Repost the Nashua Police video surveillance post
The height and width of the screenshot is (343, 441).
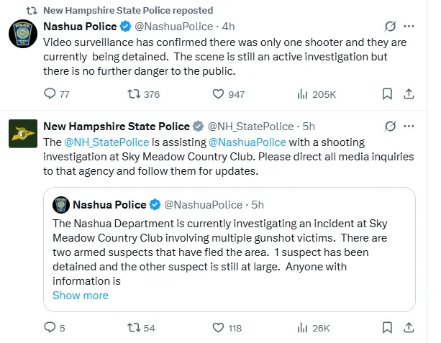[x=133, y=94]
